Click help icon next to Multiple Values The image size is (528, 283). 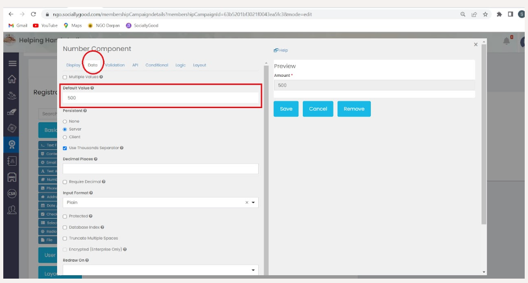[101, 77]
